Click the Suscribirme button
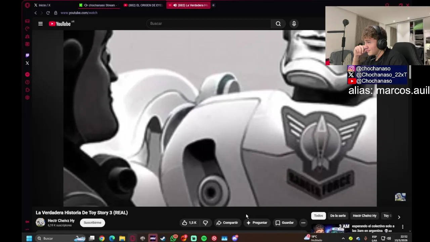Image resolution: width=430 pixels, height=242 pixels. click(92, 223)
